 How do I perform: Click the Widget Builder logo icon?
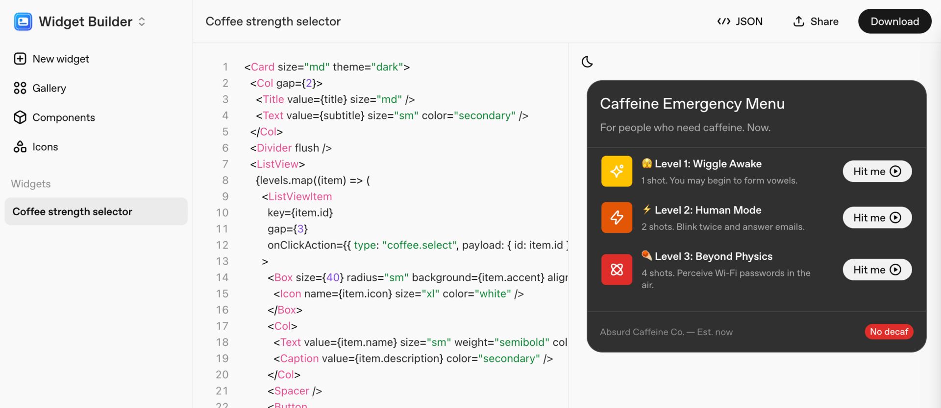(x=23, y=22)
